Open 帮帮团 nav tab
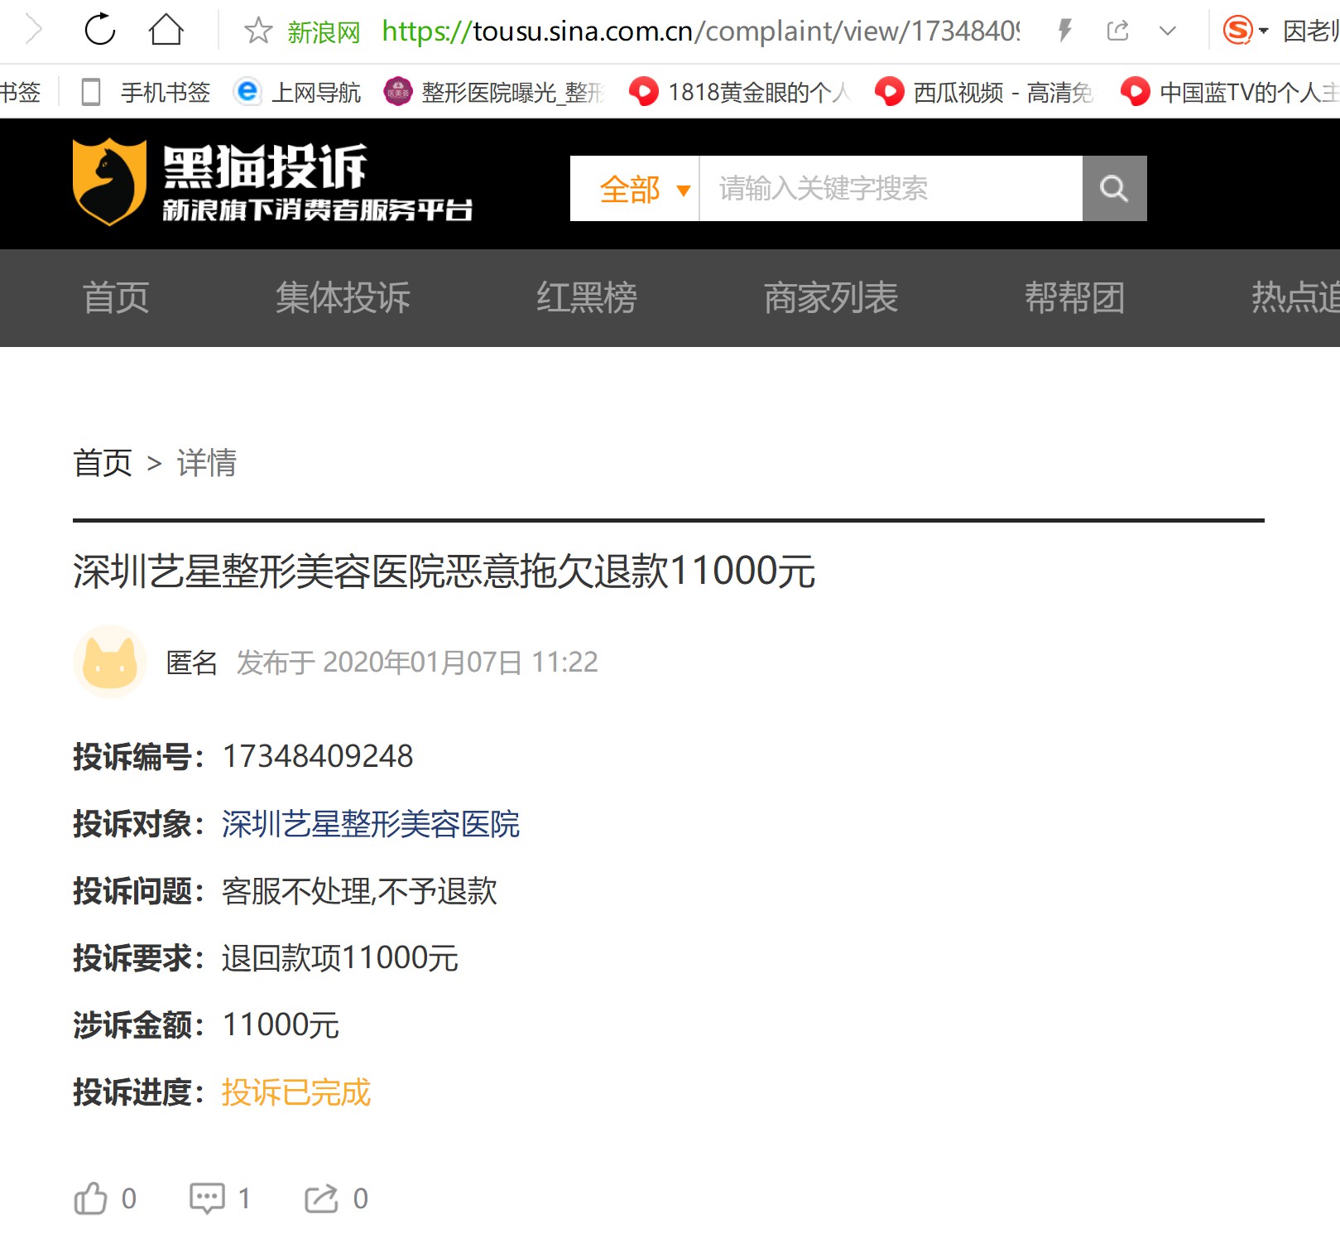Image resolution: width=1340 pixels, height=1258 pixels. 1075,298
